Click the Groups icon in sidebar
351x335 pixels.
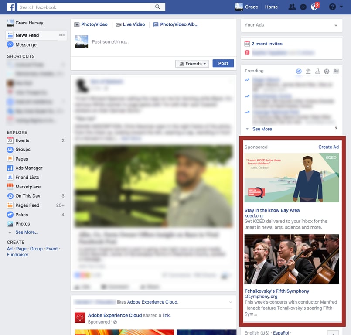(x=10, y=150)
